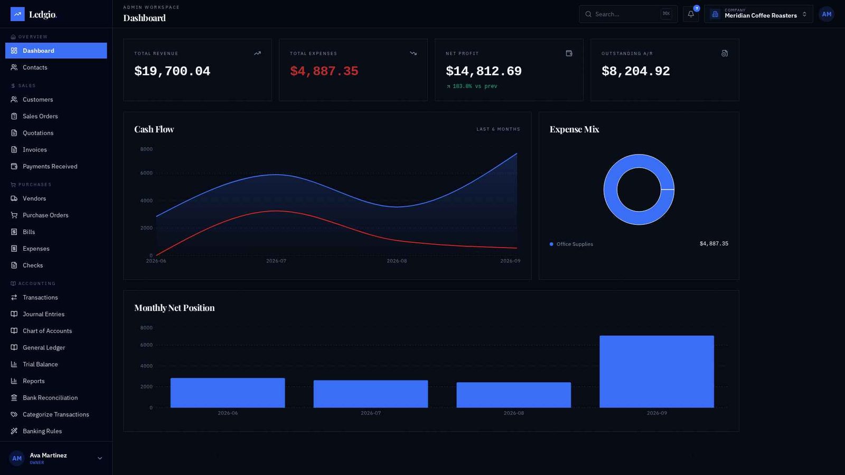Click the Contacts sidebar icon
Screen dimensions: 845x475
pyautogui.click(x=14, y=68)
